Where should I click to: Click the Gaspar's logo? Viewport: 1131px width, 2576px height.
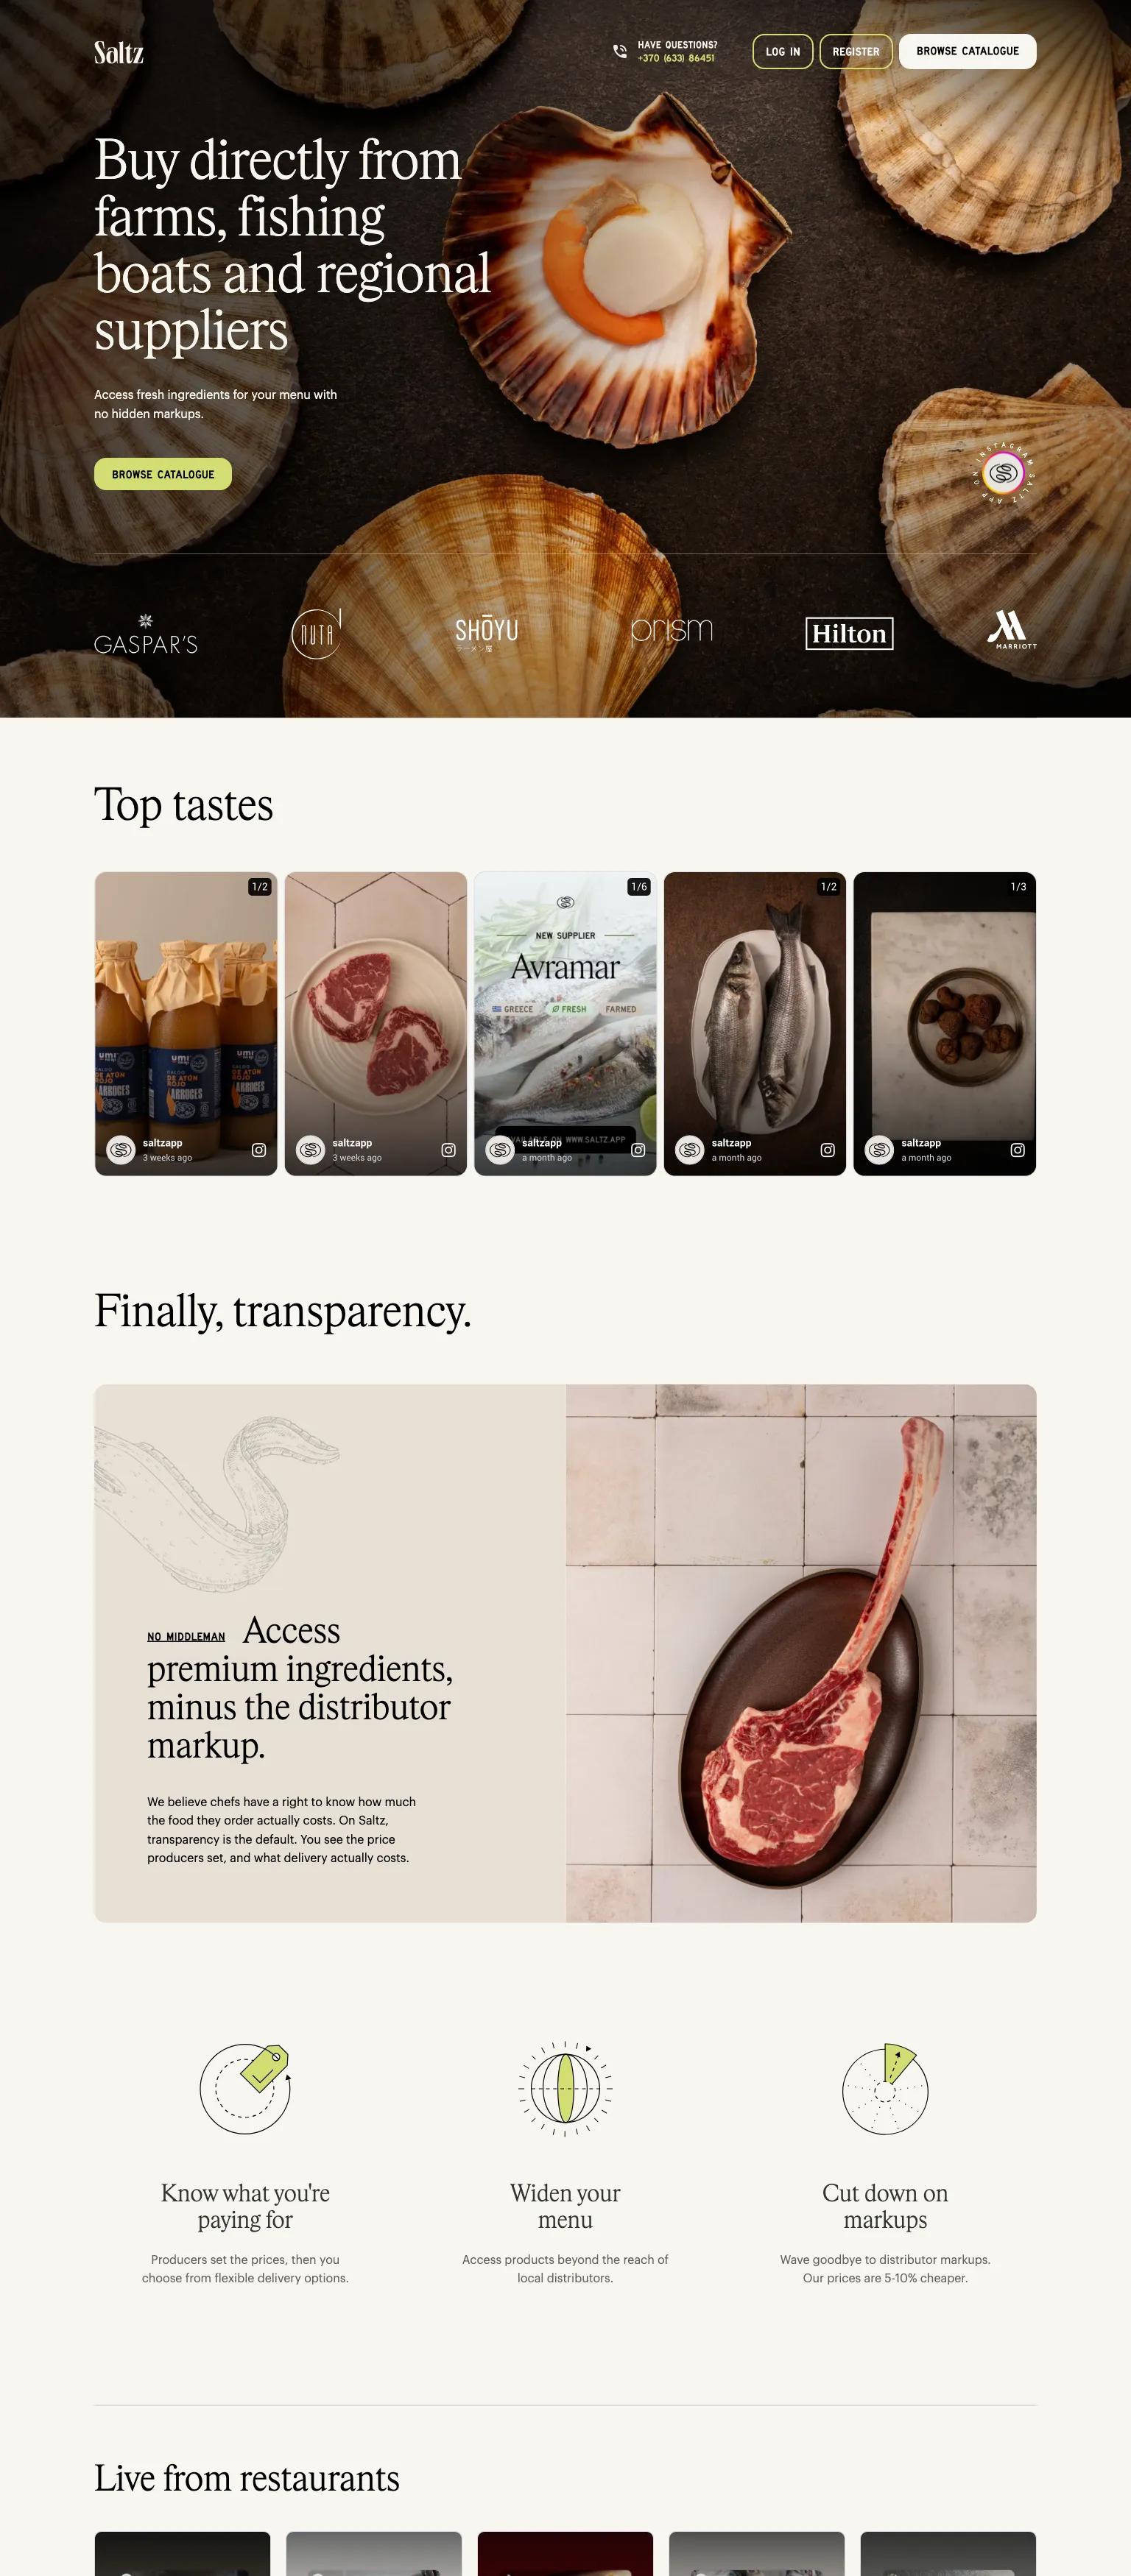[x=146, y=635]
